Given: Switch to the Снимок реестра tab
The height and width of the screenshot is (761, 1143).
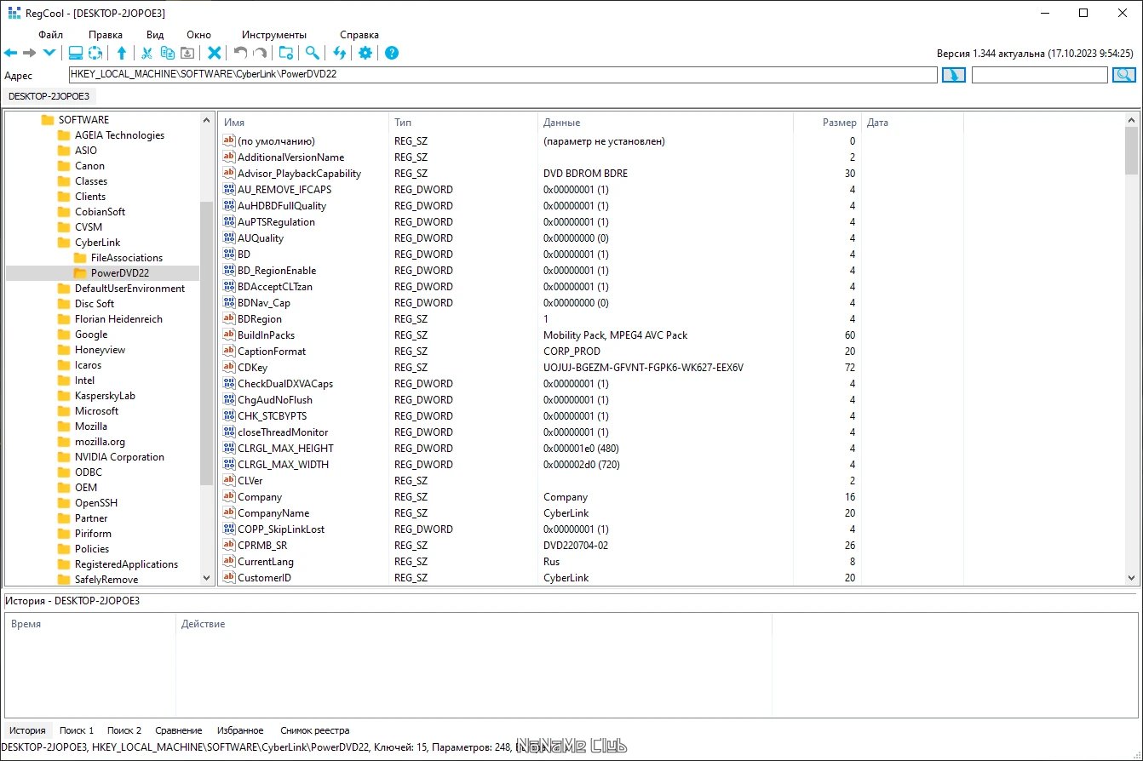Looking at the screenshot, I should [x=315, y=730].
